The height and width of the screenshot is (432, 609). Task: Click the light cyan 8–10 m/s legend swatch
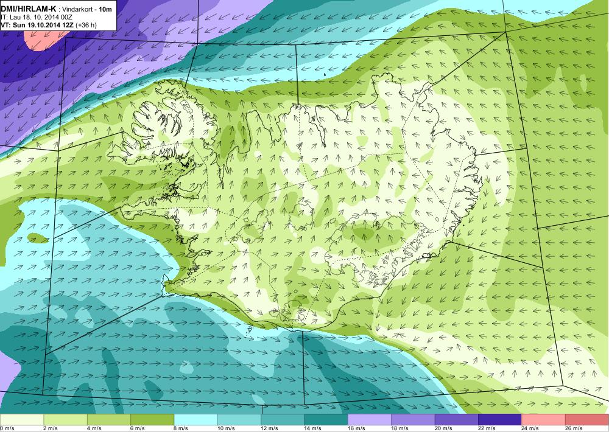click(x=195, y=420)
